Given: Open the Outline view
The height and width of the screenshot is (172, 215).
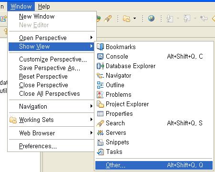Looking at the screenshot, I should [x=154, y=85].
